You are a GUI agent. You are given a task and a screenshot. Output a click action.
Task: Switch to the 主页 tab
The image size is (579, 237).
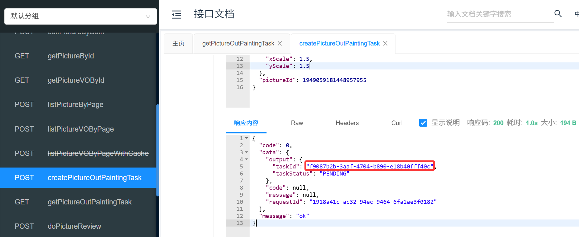click(178, 43)
